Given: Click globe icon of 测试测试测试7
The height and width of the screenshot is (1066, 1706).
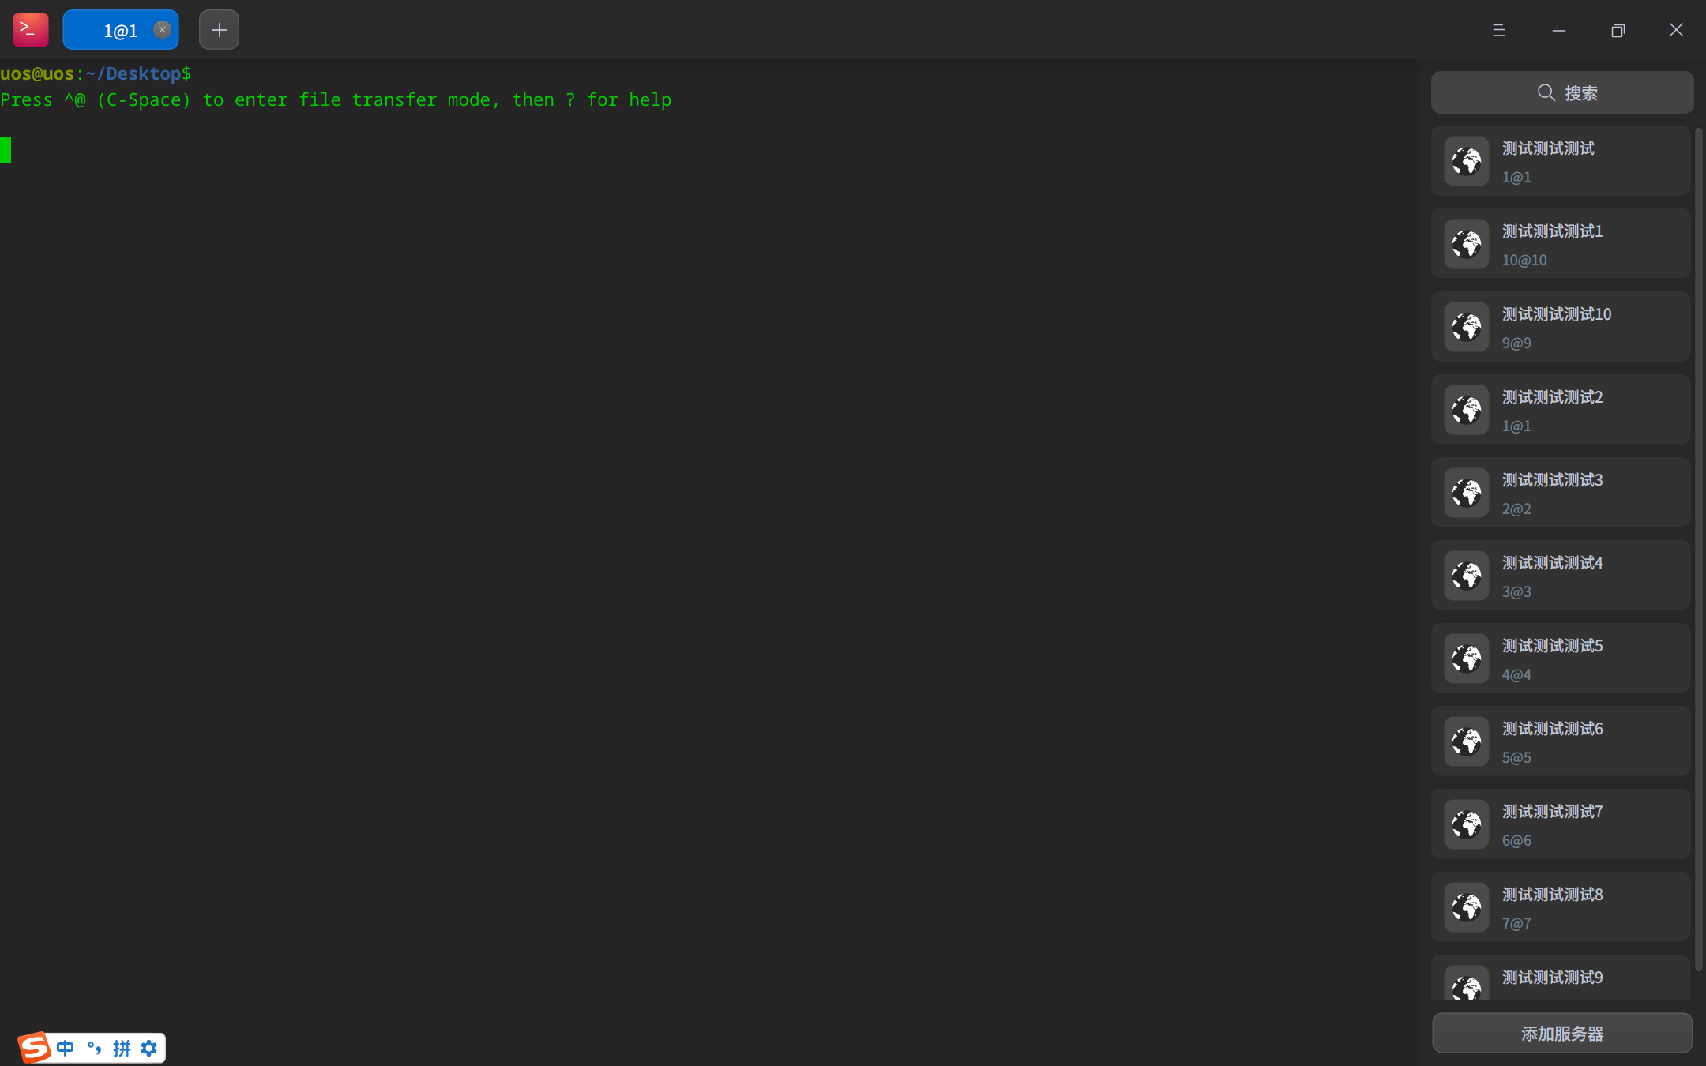Looking at the screenshot, I should click(x=1467, y=824).
